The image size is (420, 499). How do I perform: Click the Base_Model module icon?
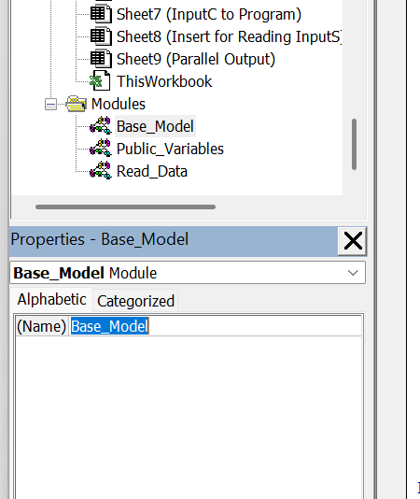100,126
